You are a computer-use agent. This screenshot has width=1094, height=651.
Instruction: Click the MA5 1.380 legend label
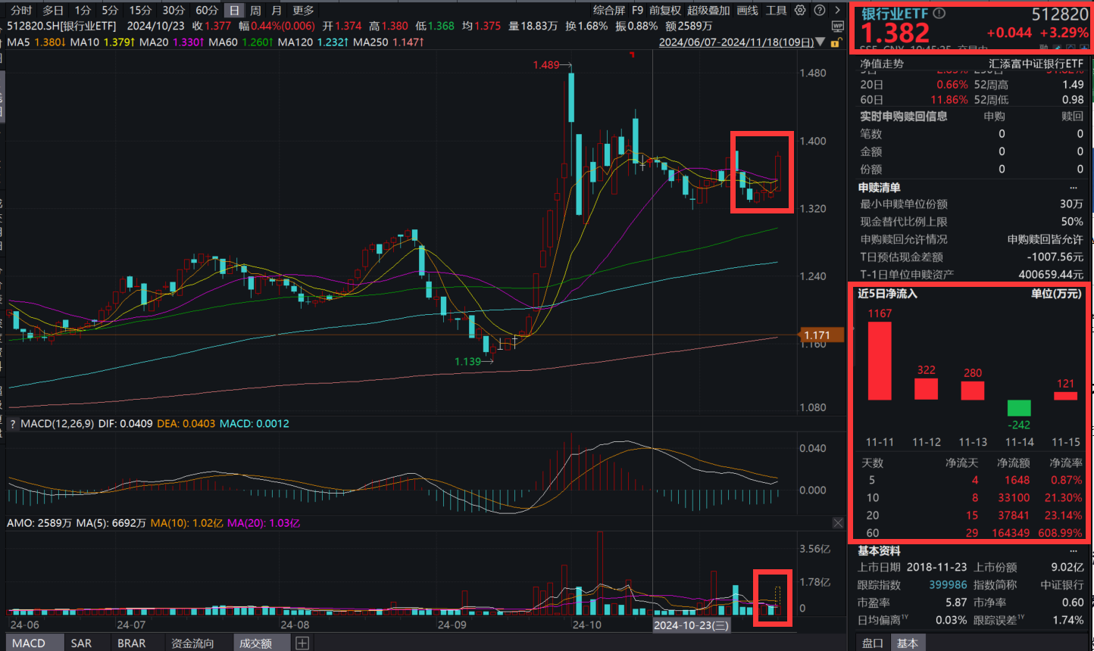(36, 42)
